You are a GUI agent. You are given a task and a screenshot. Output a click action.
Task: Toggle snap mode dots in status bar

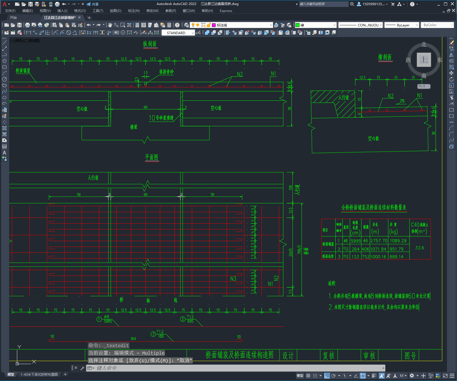tap(315, 376)
